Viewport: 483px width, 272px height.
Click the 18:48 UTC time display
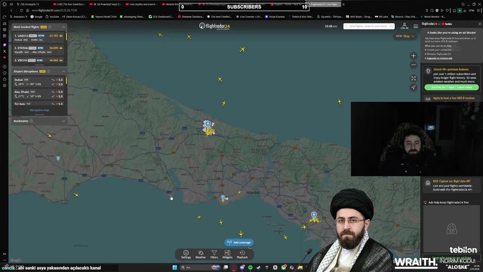click(x=331, y=26)
